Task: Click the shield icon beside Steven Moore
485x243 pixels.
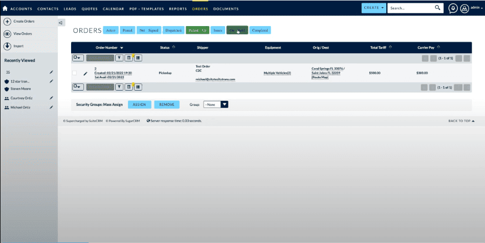Action: click(7, 89)
